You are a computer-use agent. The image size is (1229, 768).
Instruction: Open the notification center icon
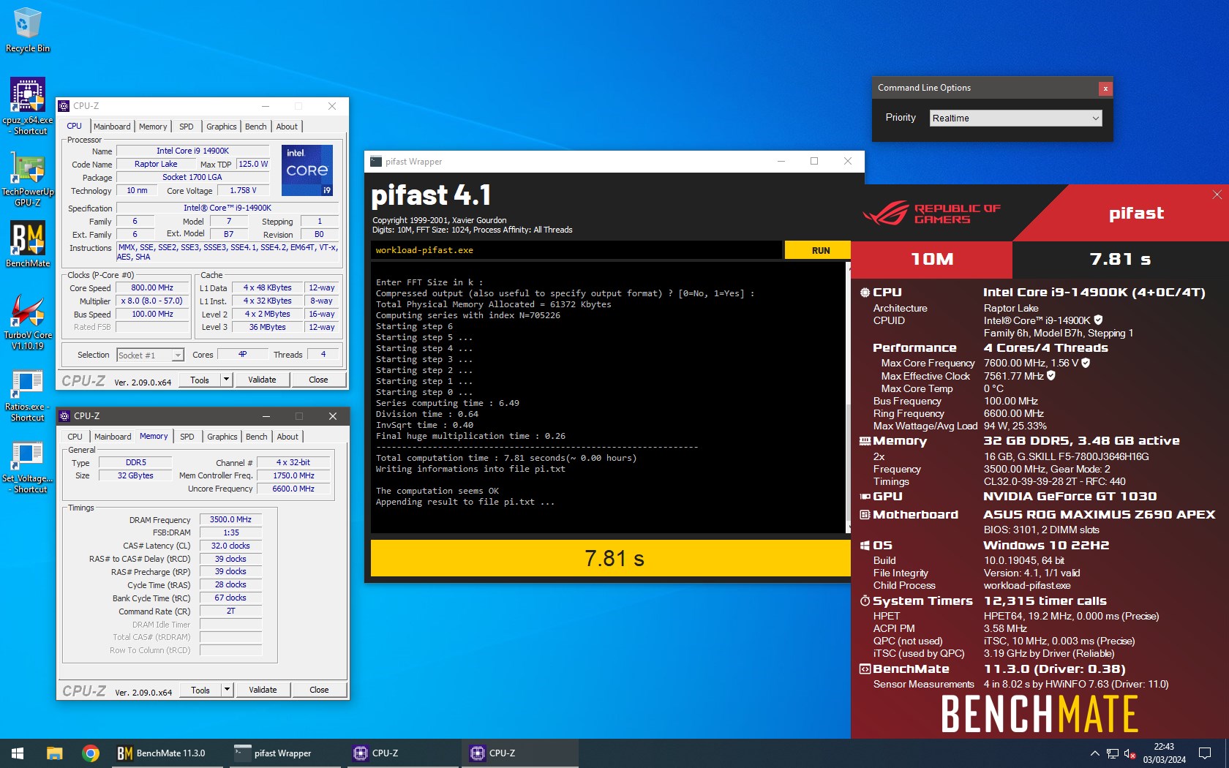(x=1204, y=753)
